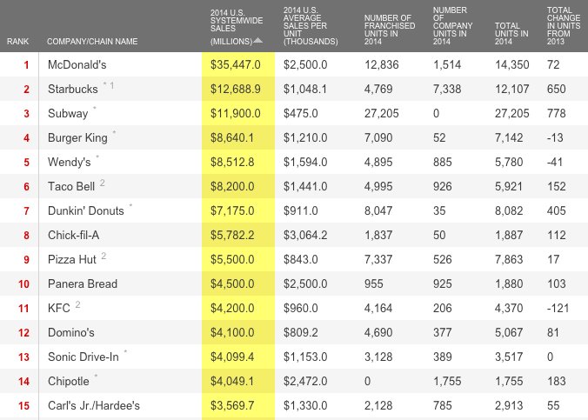This screenshot has height=420, width=588.
Task: Click the $8,512.8 sales value
Action: (232, 162)
